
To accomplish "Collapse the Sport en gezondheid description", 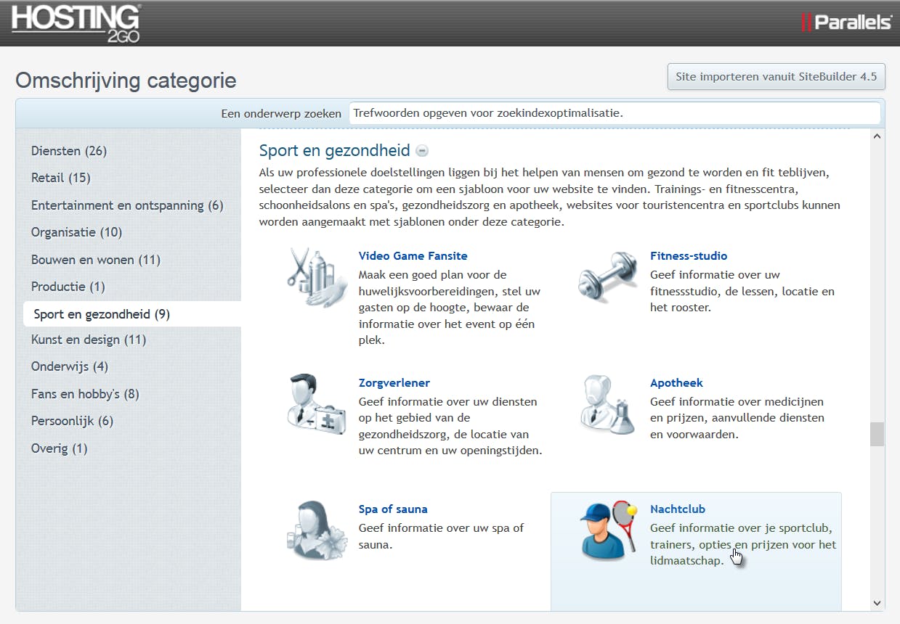I will click(422, 151).
